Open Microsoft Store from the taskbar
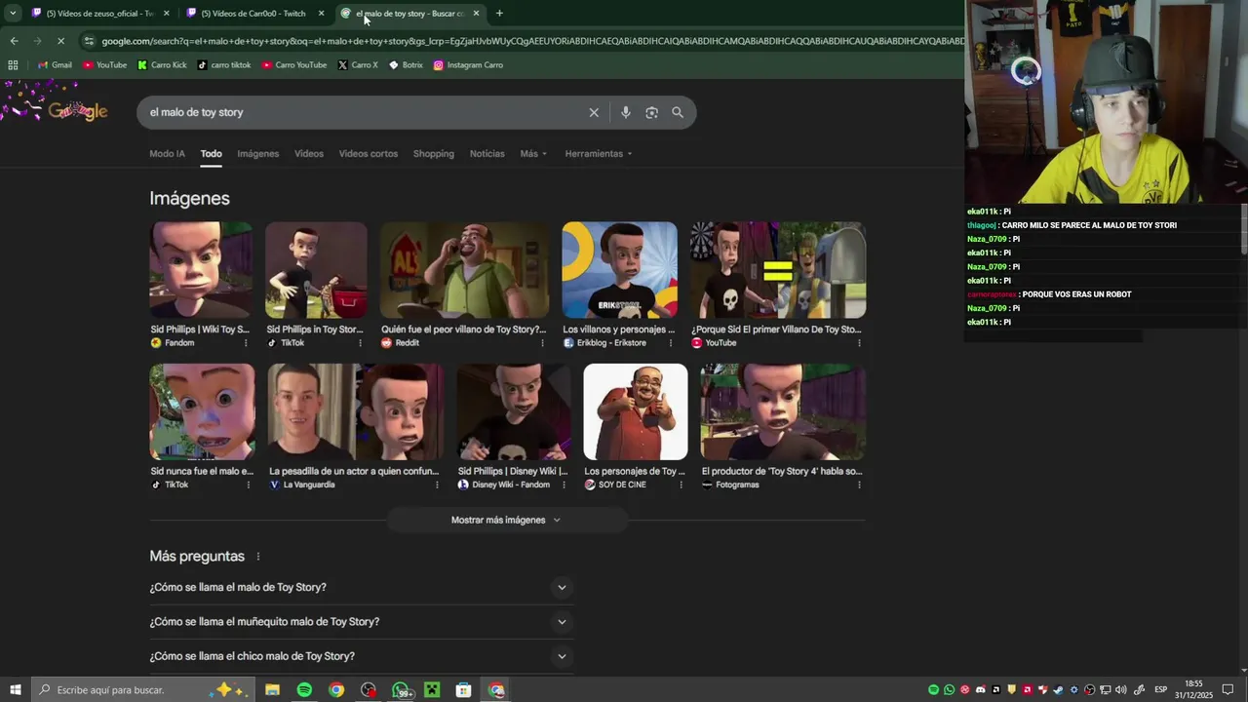Screen dimensions: 1248x702 pyautogui.click(x=464, y=690)
